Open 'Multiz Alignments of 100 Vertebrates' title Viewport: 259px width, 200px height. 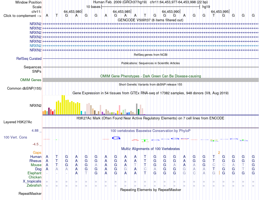click(150, 149)
